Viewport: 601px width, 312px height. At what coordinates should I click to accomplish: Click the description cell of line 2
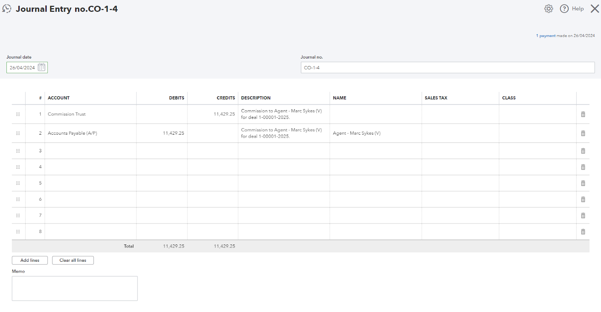[284, 133]
